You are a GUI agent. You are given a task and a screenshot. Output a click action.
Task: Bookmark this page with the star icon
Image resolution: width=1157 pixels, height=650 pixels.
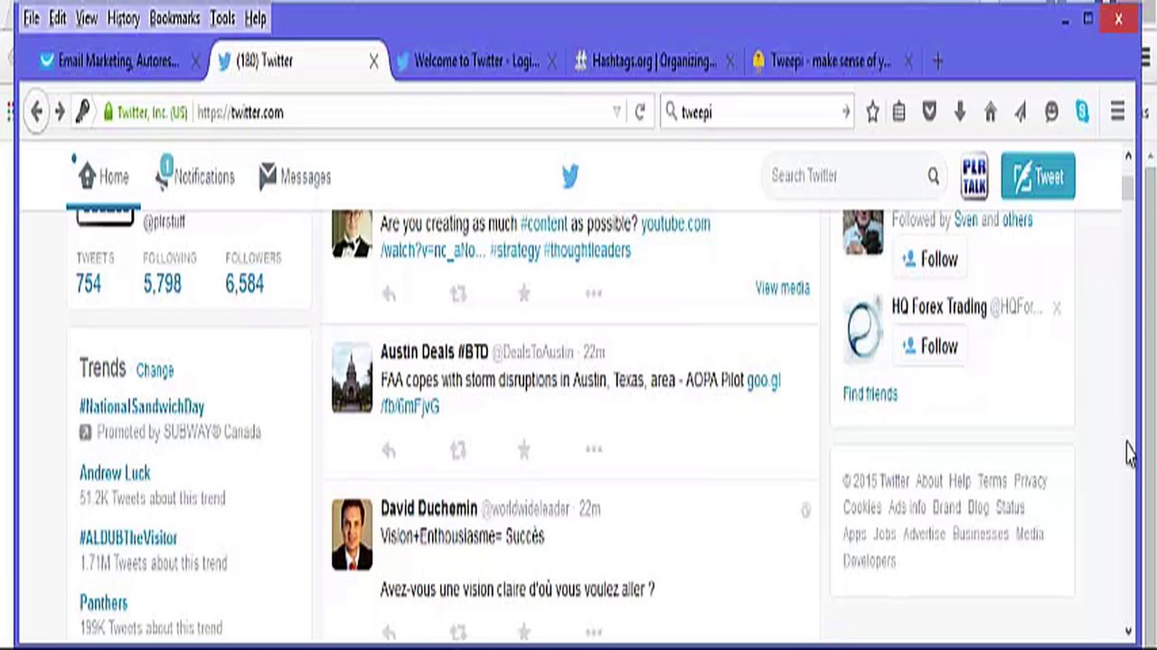click(x=872, y=112)
